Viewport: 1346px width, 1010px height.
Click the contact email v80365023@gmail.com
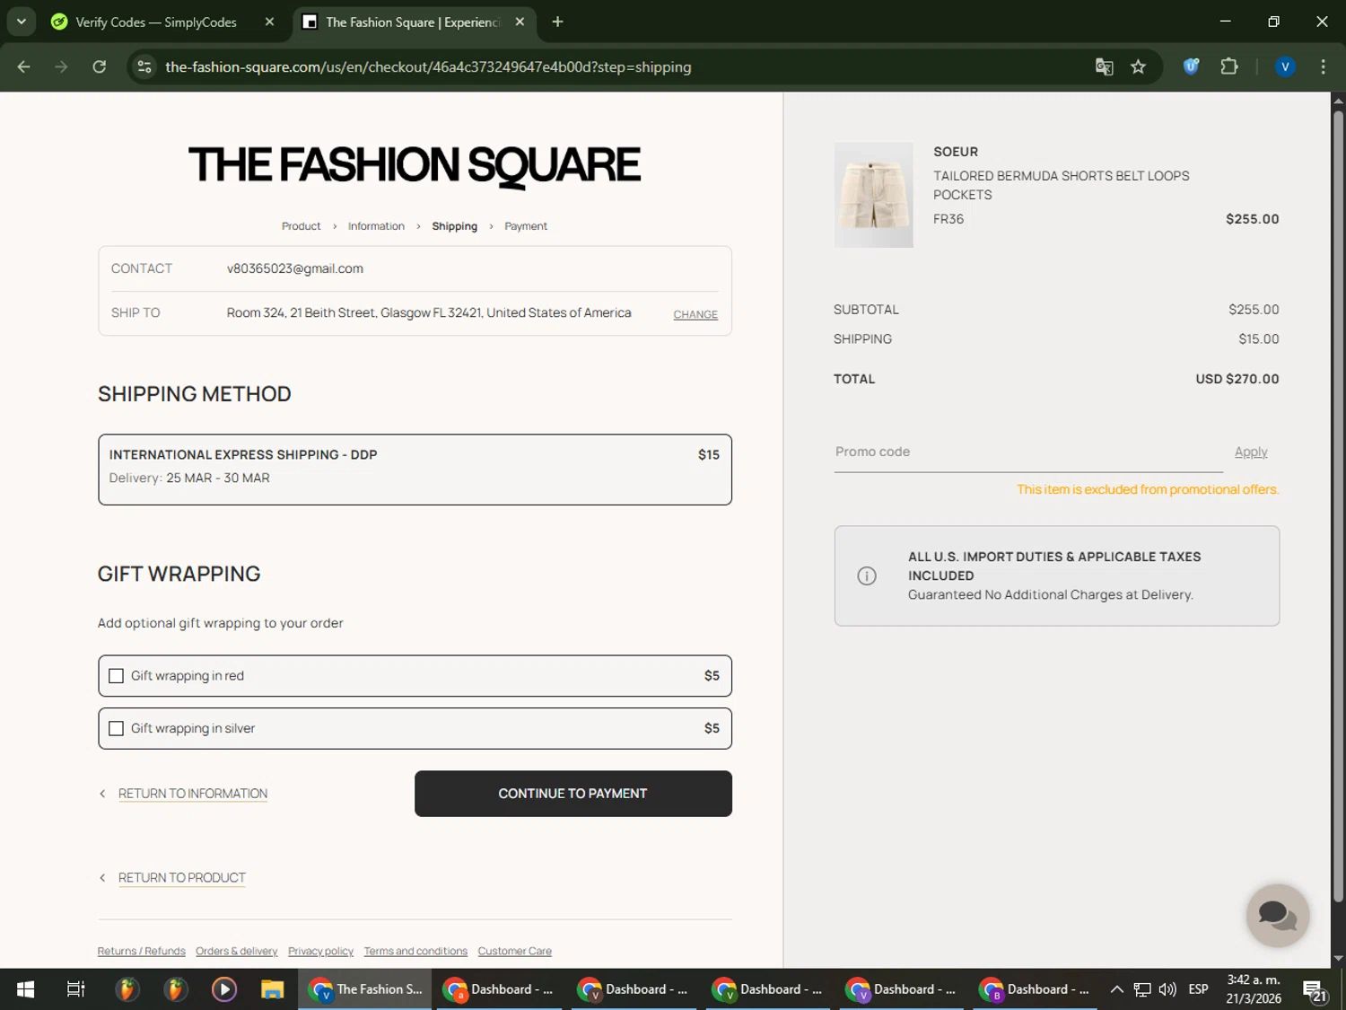click(295, 268)
